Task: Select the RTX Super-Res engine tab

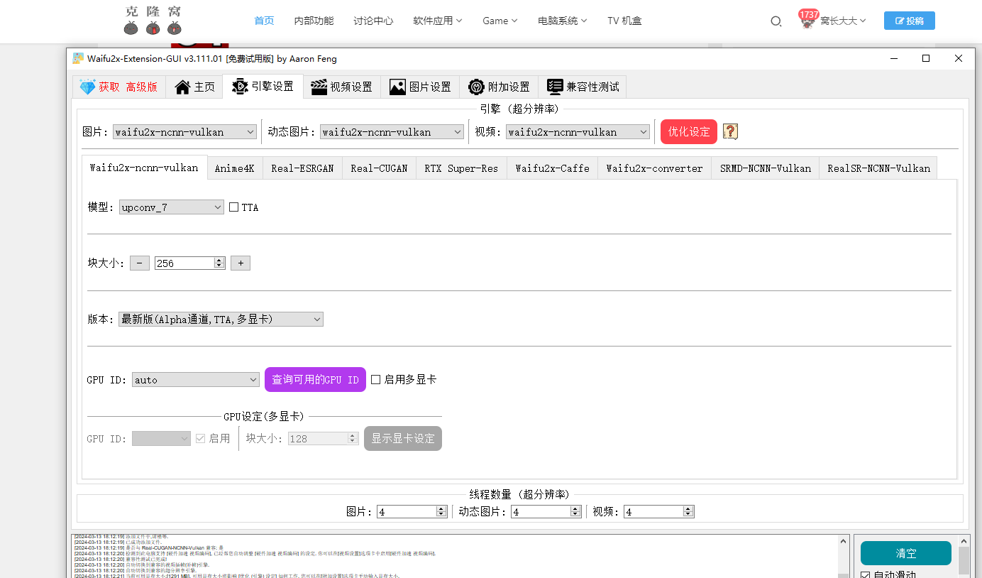Action: click(x=461, y=168)
